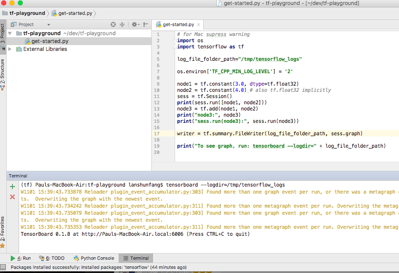399x273 pixels.
Task: Click the TensorBoard 0.1.8 URL line in terminal
Action: point(135,234)
